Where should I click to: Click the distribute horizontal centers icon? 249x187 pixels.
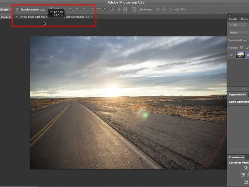click(x=119, y=10)
